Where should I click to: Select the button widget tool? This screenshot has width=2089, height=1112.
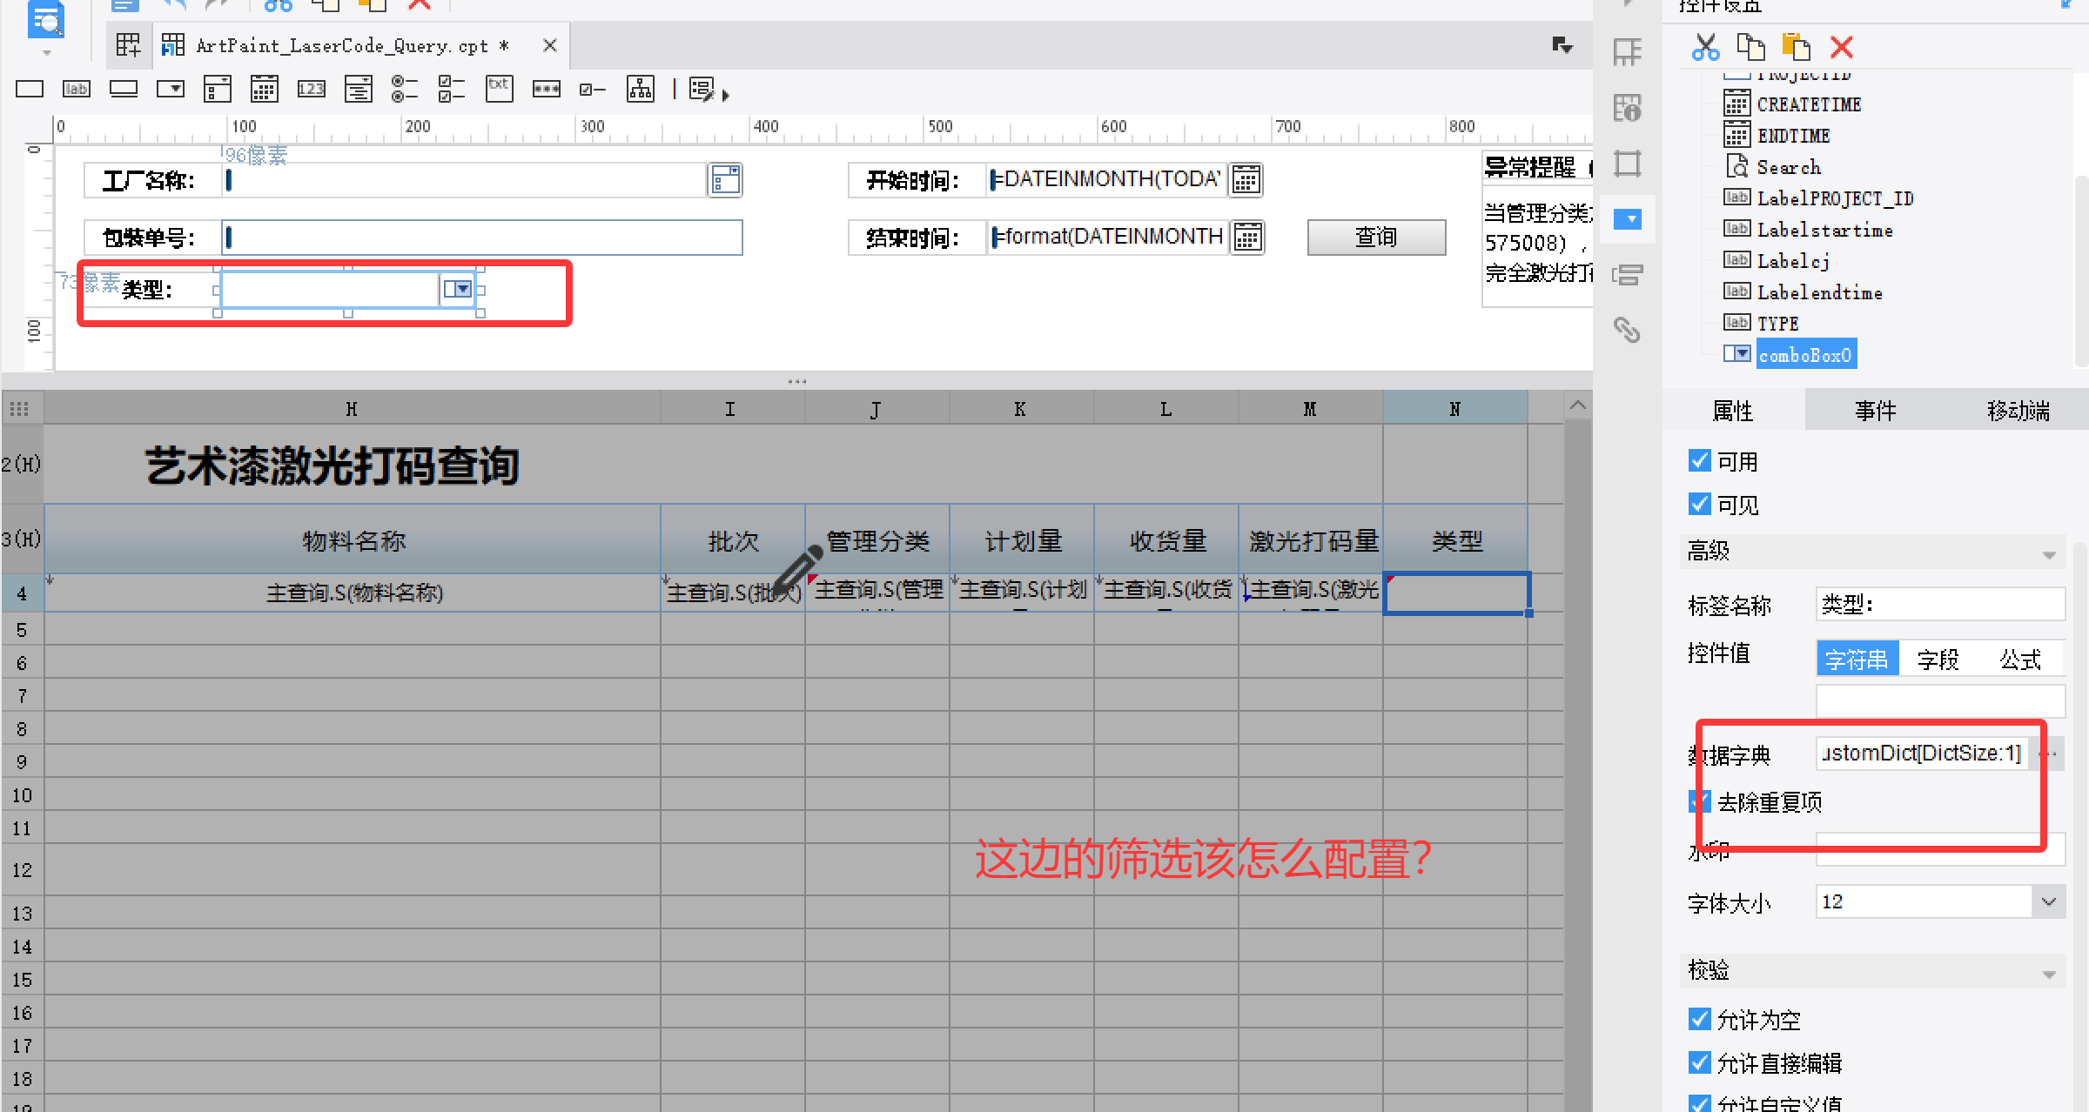[x=124, y=89]
